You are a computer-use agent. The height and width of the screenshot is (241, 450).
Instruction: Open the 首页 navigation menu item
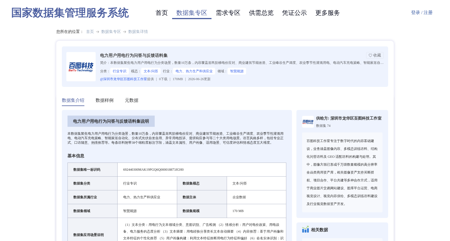pos(162,13)
